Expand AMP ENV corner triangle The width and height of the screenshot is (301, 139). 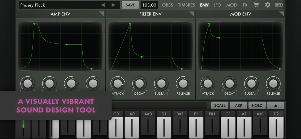(x=101, y=14)
